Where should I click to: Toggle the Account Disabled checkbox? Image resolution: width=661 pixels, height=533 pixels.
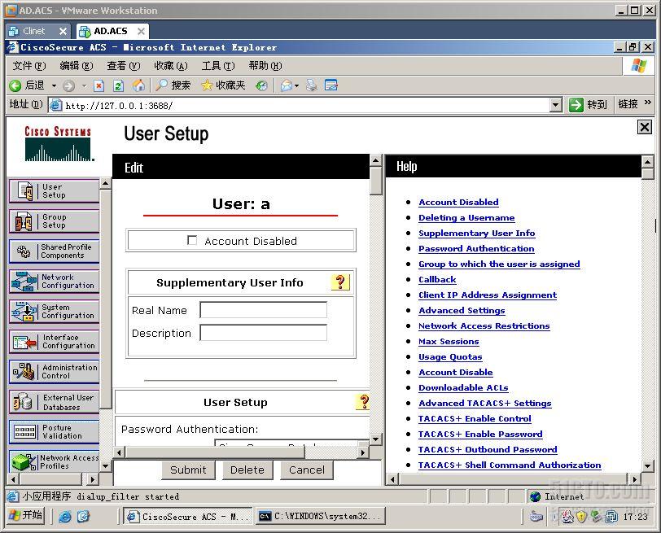[x=192, y=240]
